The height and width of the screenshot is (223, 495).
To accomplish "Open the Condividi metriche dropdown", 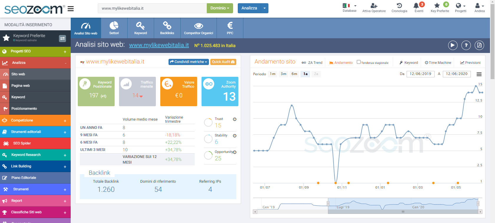I will tap(189, 62).
